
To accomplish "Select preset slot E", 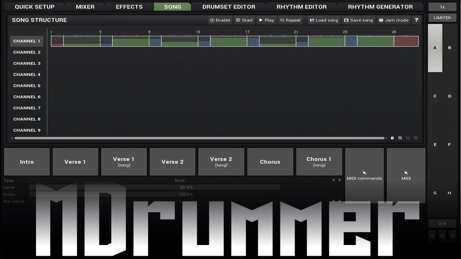I will tap(435, 145).
